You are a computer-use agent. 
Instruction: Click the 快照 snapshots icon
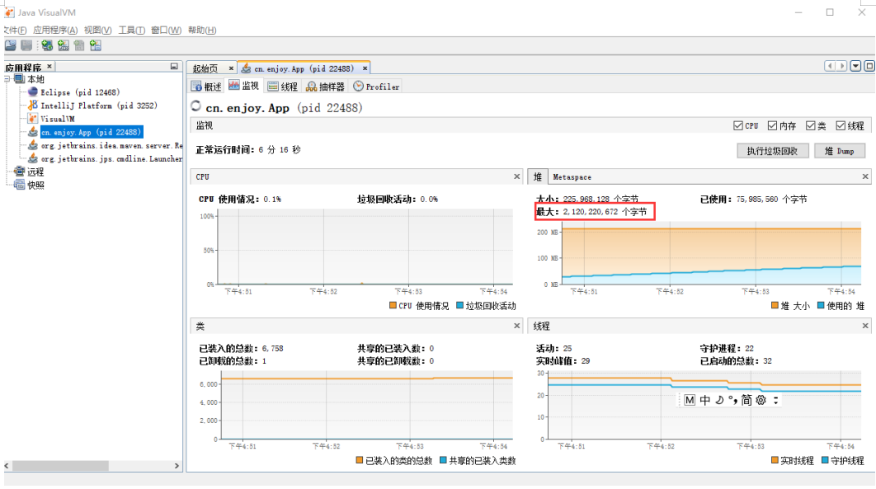[x=20, y=185]
